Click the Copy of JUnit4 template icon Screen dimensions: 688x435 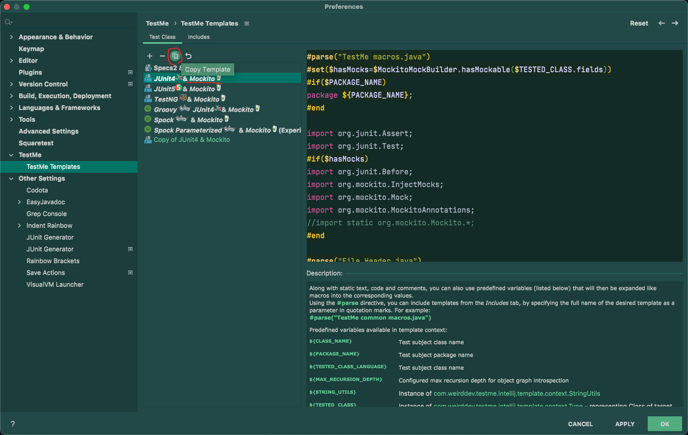coord(148,140)
